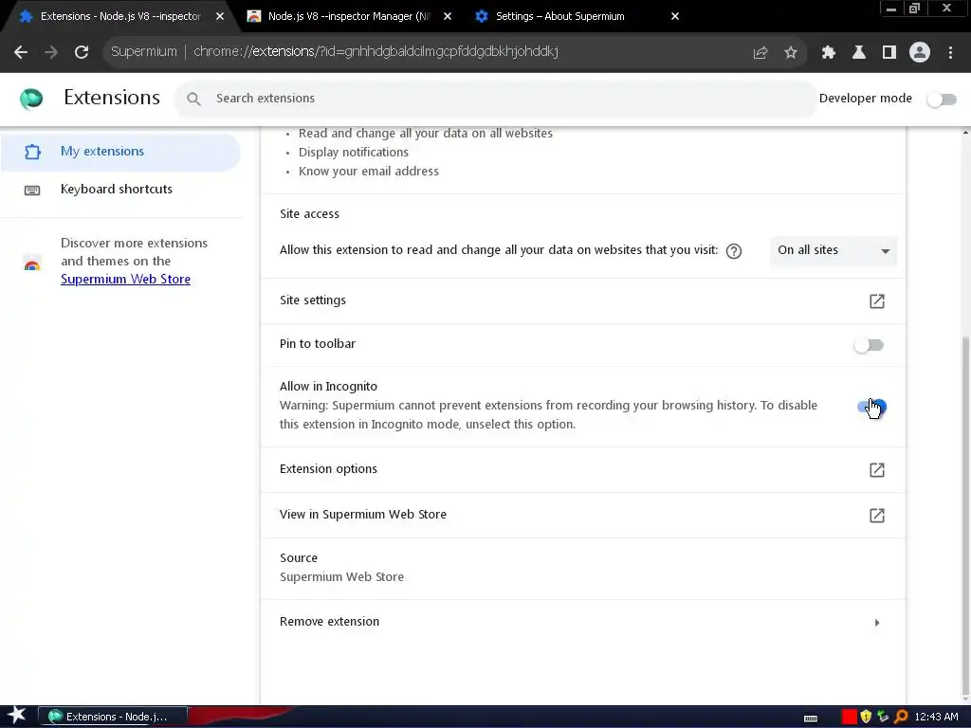Open the extensions puzzle-piece menu
This screenshot has height=728, width=971.
(829, 53)
